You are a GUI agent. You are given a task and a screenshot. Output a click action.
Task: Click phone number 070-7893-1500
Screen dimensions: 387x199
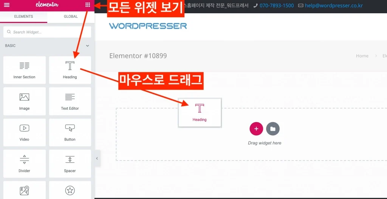(x=277, y=5)
